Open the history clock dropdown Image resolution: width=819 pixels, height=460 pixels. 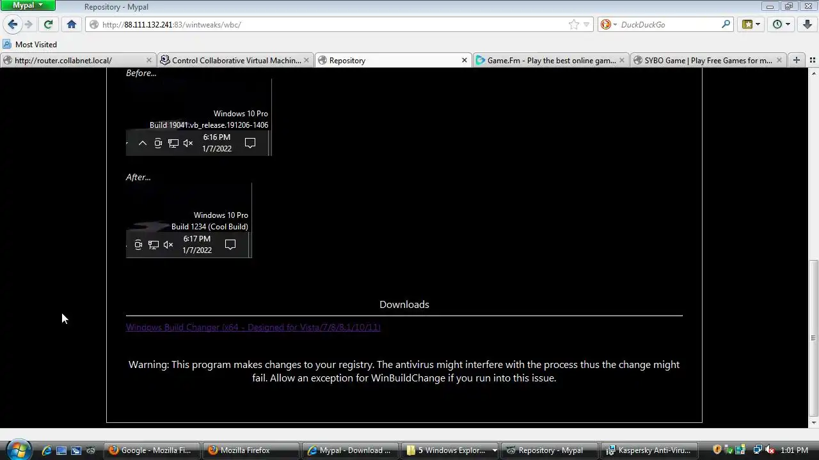[781, 24]
